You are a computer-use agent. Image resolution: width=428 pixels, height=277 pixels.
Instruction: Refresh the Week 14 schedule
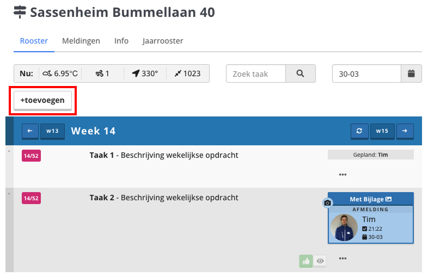pyautogui.click(x=359, y=131)
